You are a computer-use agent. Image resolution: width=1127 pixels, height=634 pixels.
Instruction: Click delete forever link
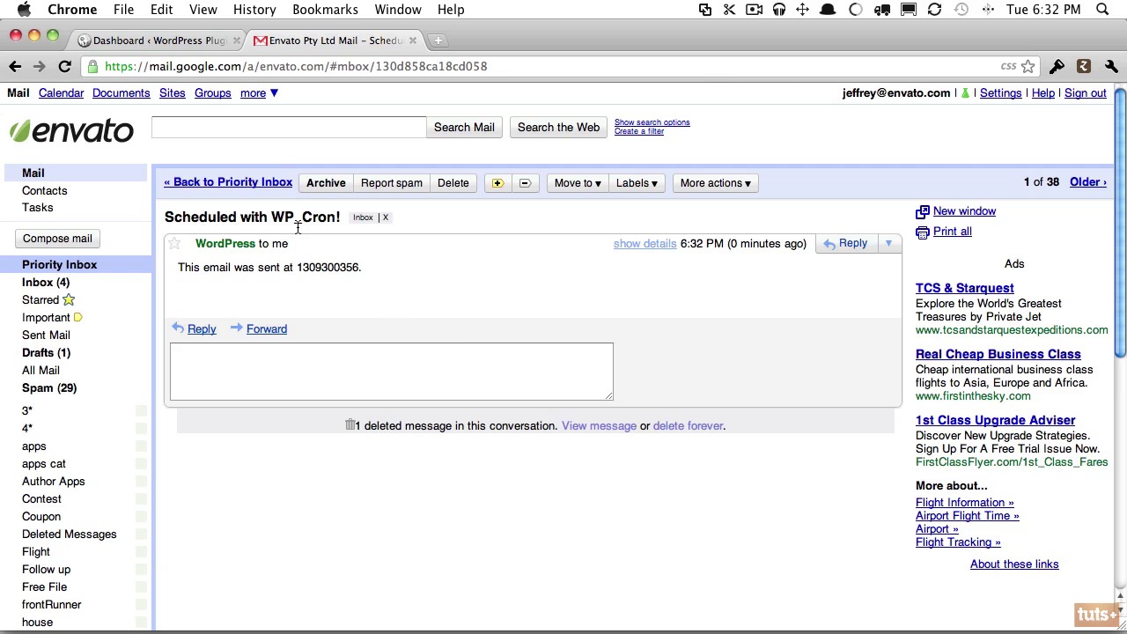pos(688,426)
